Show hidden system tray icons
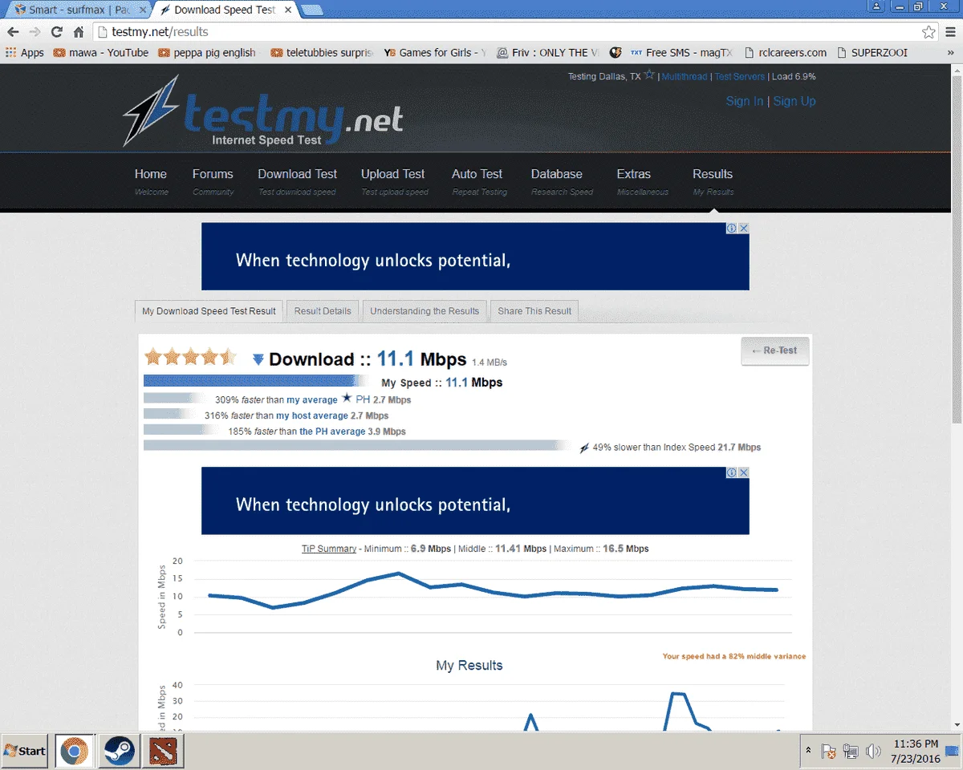The width and height of the screenshot is (963, 770). point(807,752)
